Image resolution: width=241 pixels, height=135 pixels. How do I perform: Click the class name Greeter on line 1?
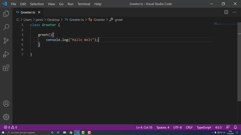49,25
